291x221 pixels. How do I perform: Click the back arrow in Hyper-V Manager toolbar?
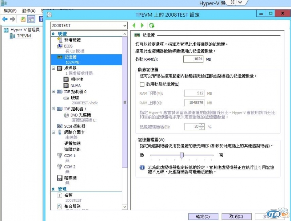(5, 19)
